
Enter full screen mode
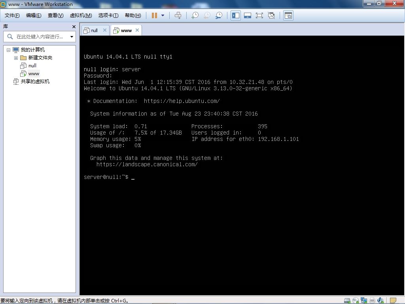coord(259,15)
